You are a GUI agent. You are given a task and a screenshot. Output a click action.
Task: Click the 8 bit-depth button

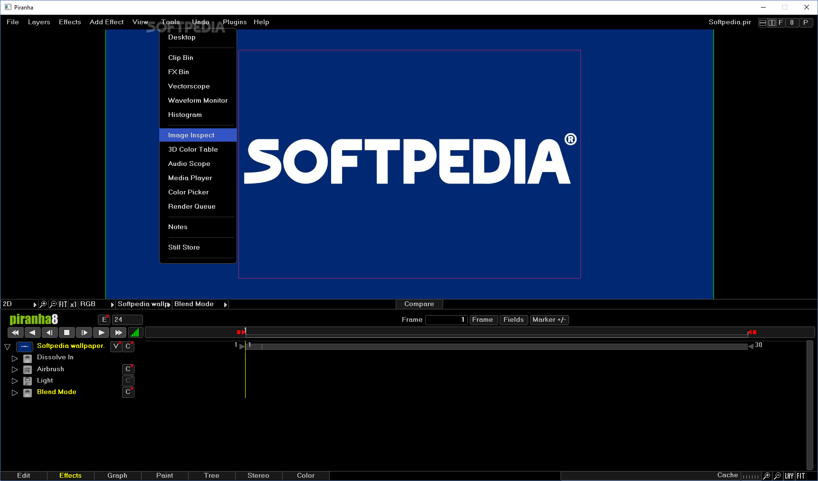click(x=792, y=22)
